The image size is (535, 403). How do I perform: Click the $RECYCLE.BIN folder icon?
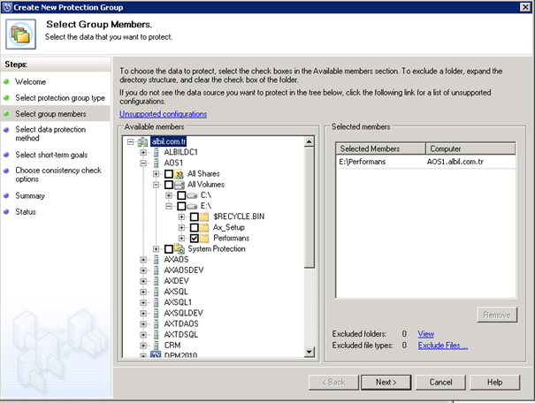click(x=204, y=217)
